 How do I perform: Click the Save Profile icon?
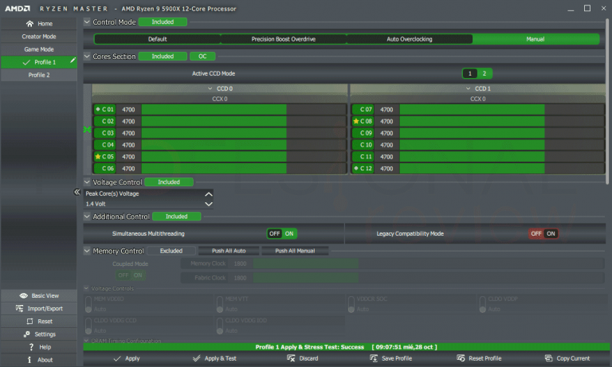[374, 358]
